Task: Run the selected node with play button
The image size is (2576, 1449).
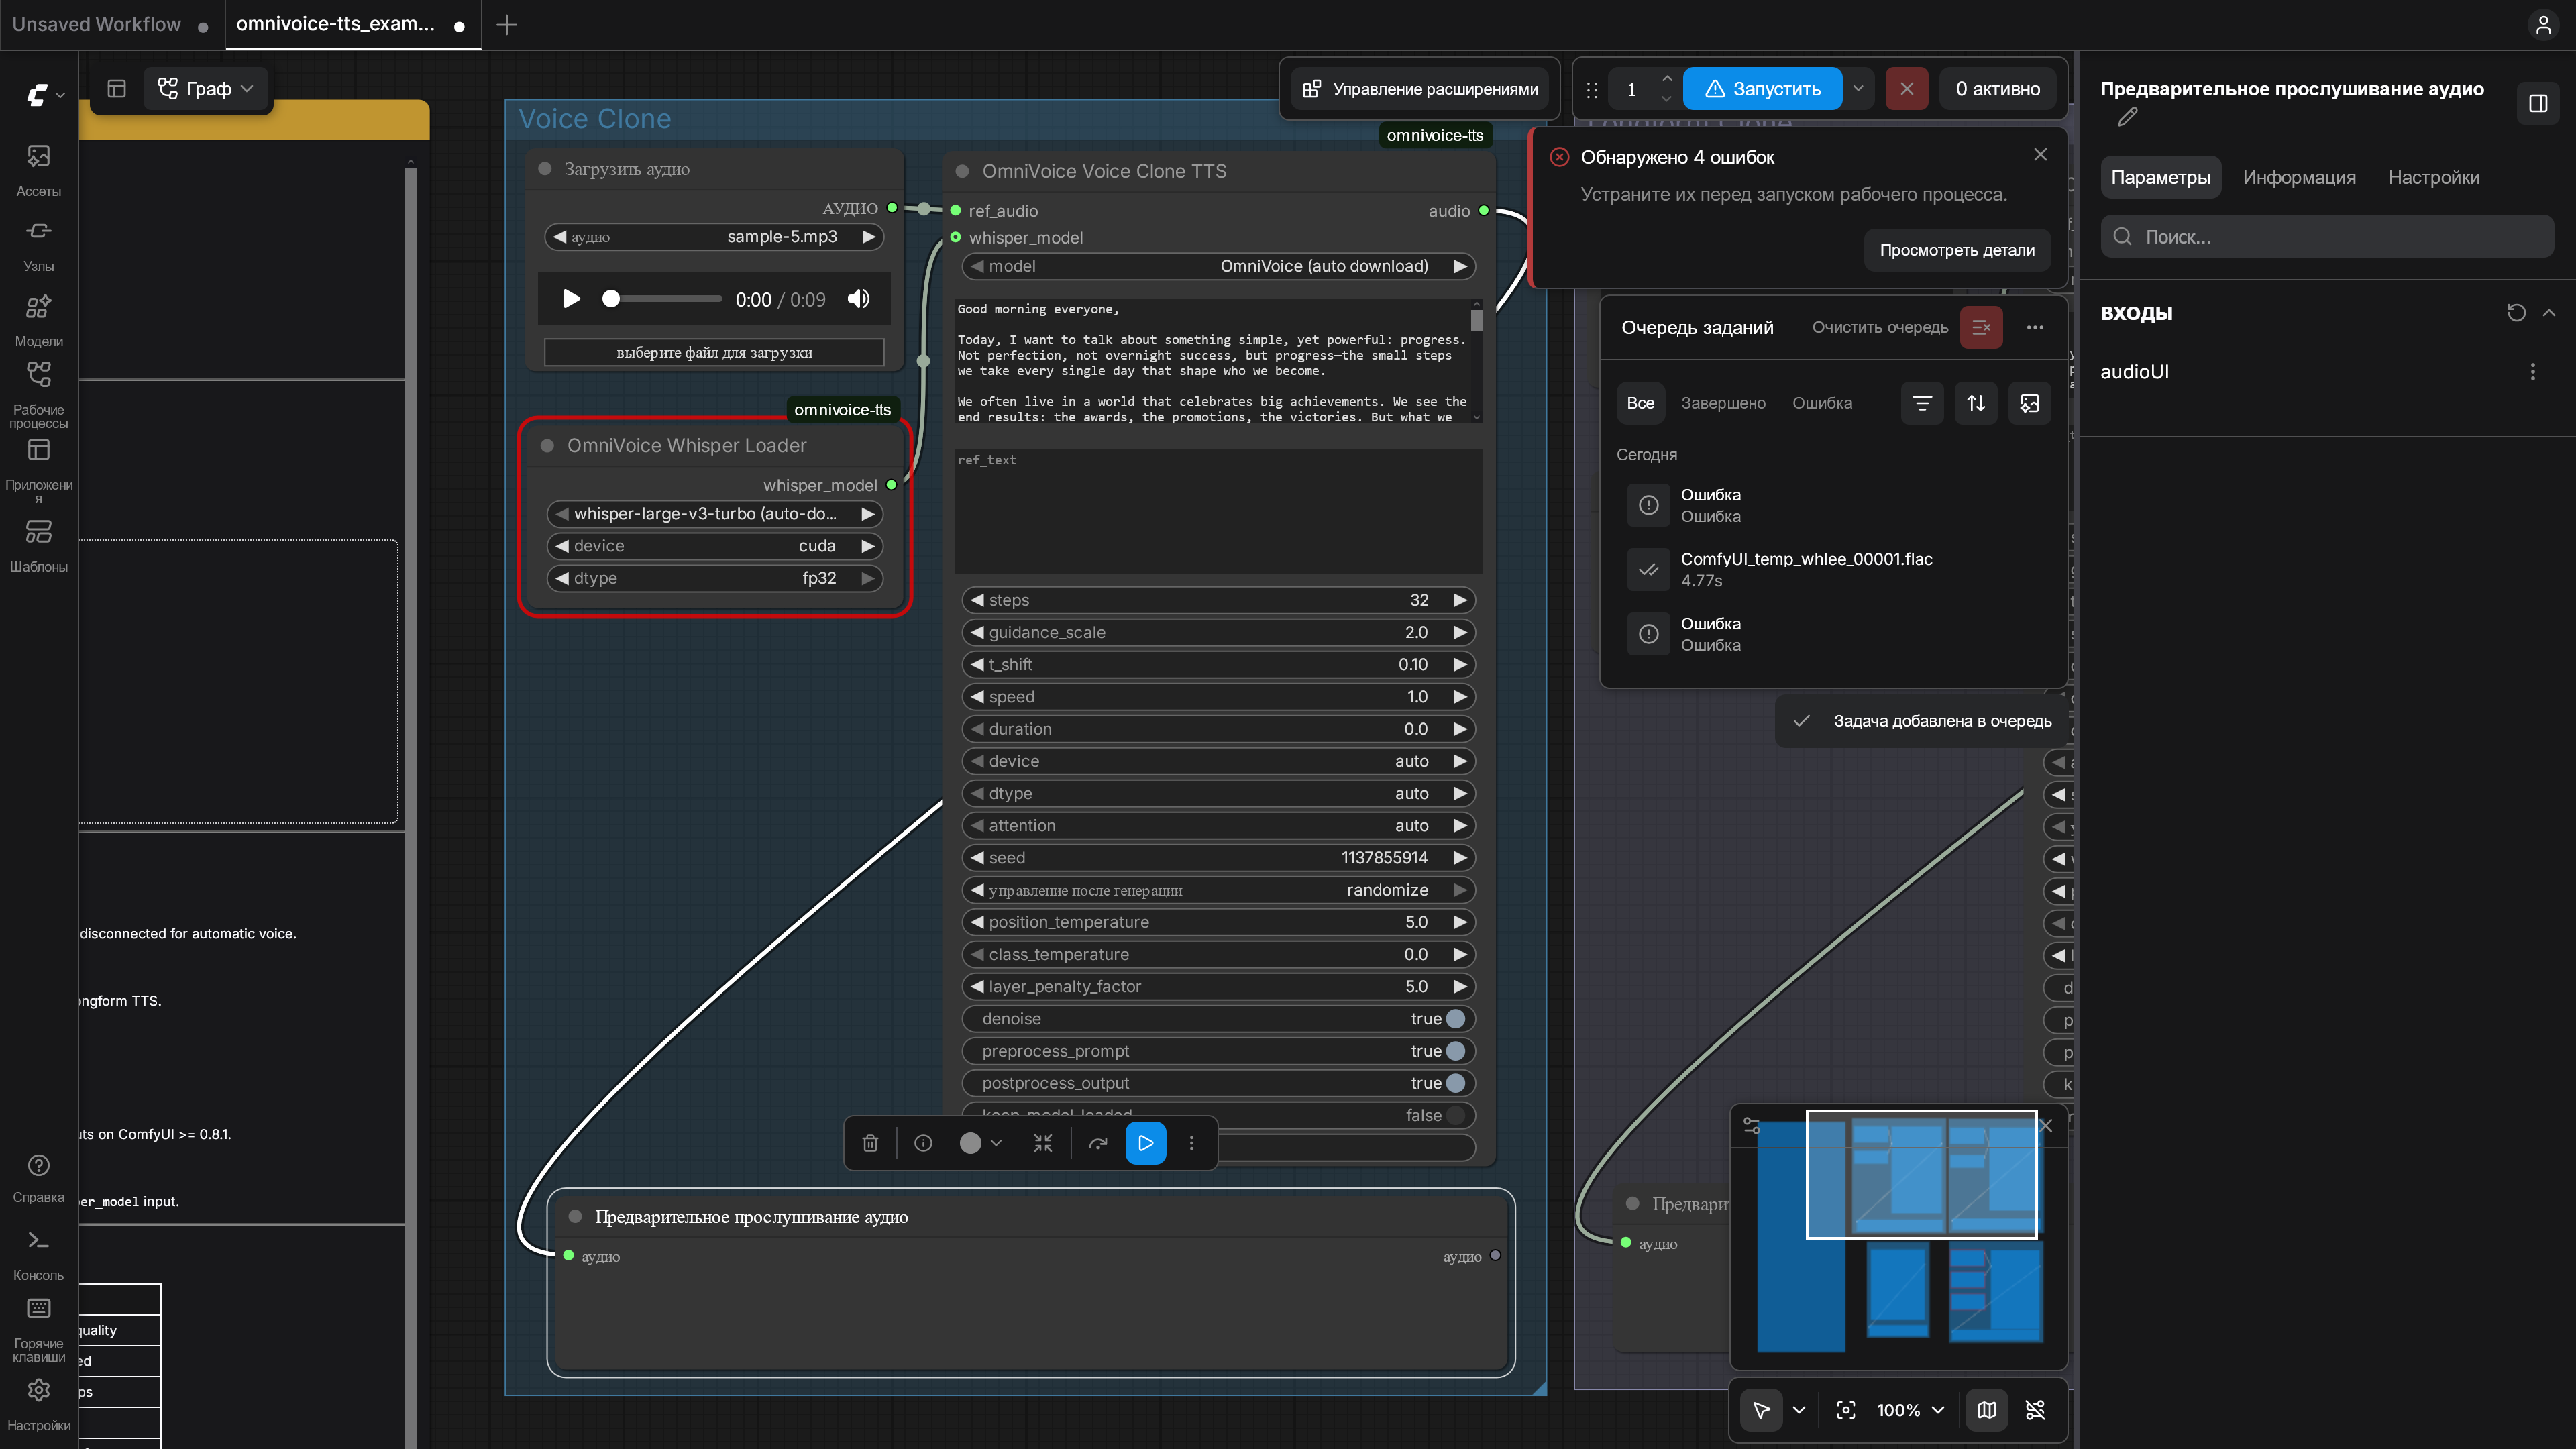Action: click(x=1146, y=1143)
